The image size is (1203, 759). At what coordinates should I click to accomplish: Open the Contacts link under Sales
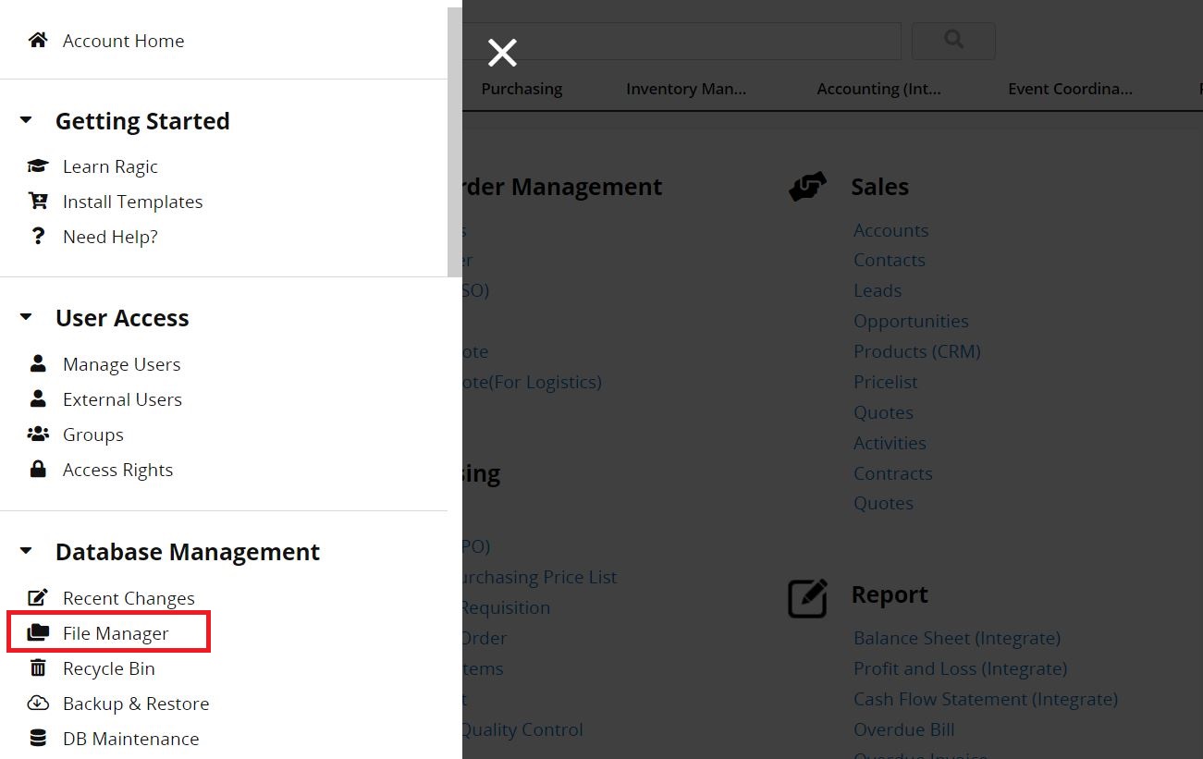[x=889, y=260]
